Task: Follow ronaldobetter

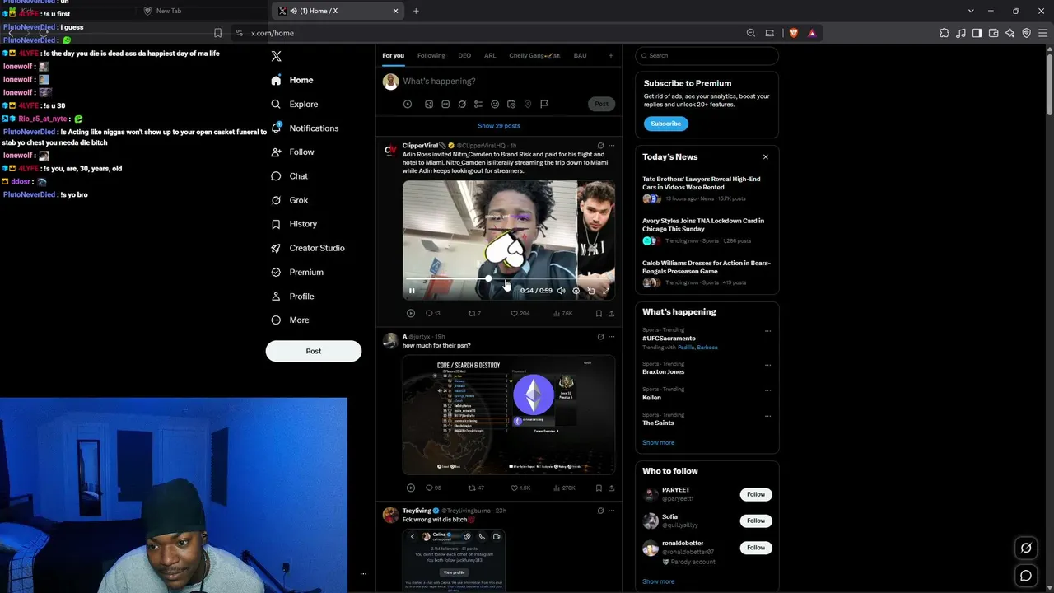Action: pos(756,548)
